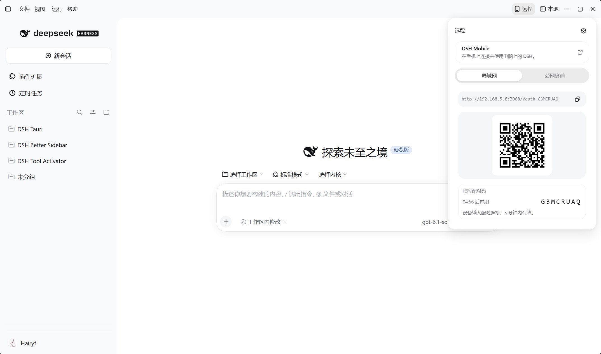Open 标准模式 mode dropdown

click(x=291, y=175)
